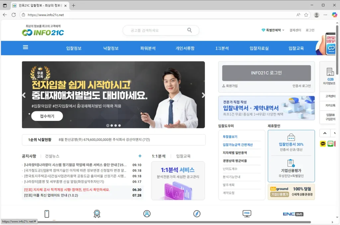Switch to the 입찰교육 tab beside 1:1분석
The image size is (340, 225).
click(x=183, y=156)
